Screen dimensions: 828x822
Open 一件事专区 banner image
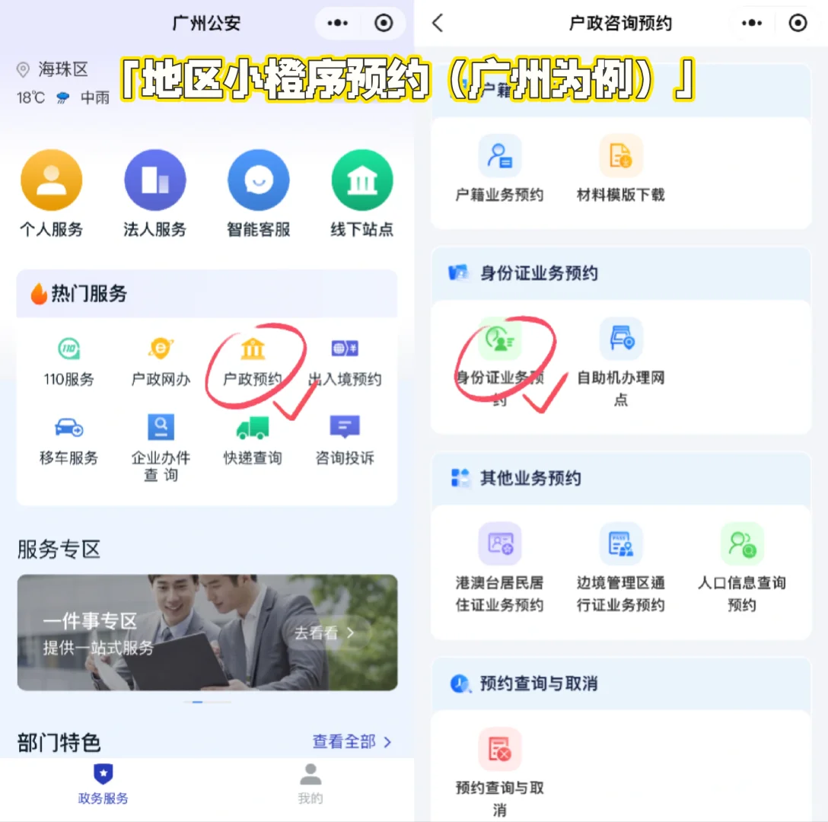click(207, 632)
